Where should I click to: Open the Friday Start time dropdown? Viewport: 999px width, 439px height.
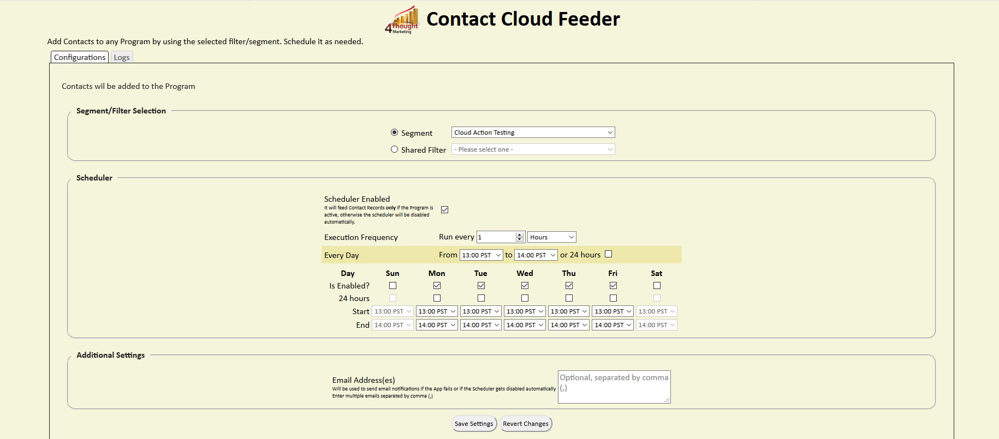[613, 311]
